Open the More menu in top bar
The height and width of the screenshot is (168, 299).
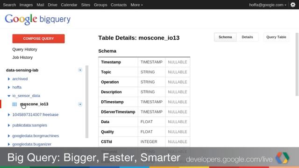pos(136,5)
